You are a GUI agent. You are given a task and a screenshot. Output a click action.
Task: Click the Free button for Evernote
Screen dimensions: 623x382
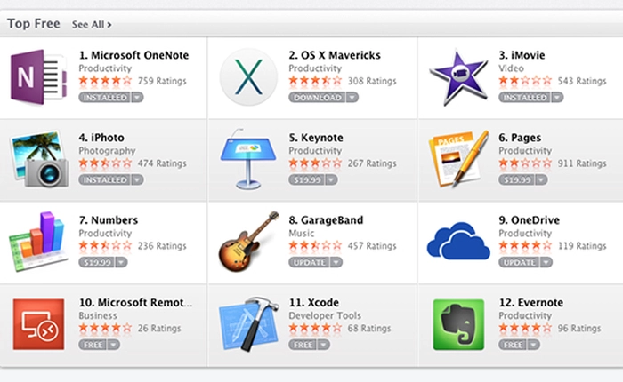(x=512, y=345)
